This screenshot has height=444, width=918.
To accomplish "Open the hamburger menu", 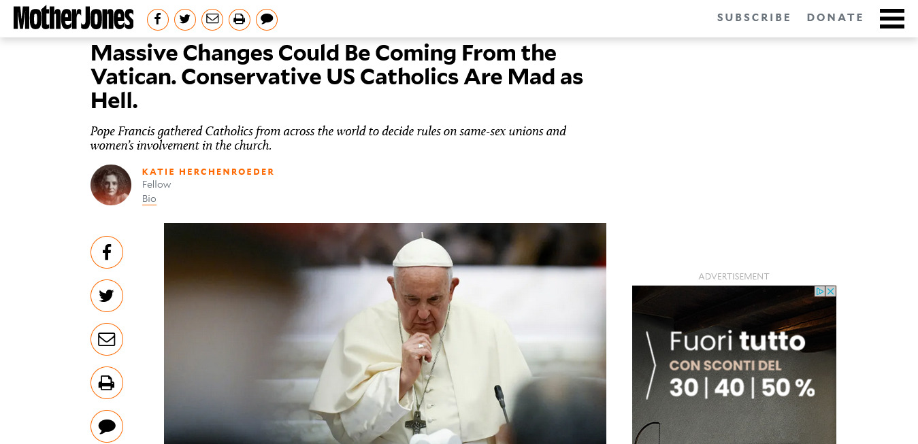I will click(x=891, y=18).
